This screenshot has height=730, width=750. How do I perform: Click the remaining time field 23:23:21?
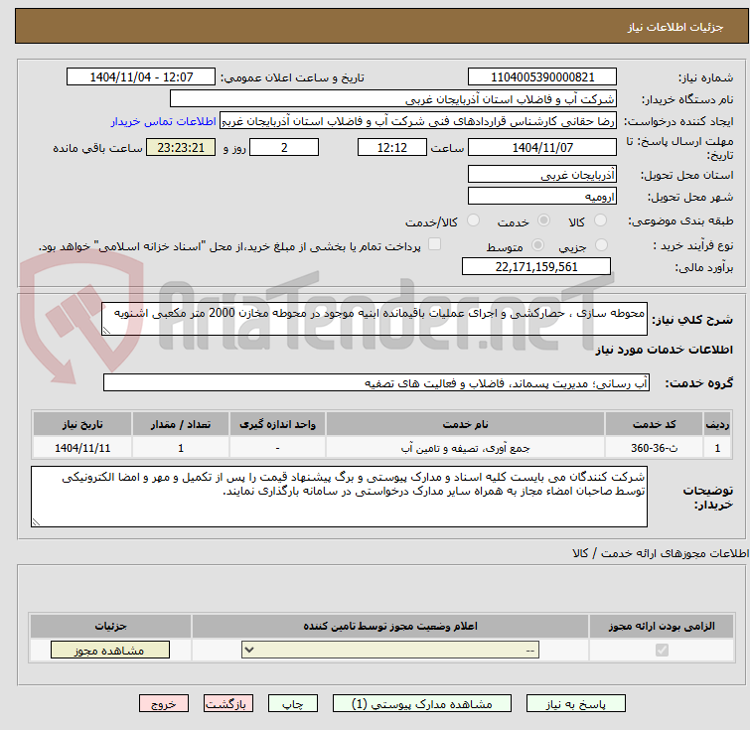(181, 147)
